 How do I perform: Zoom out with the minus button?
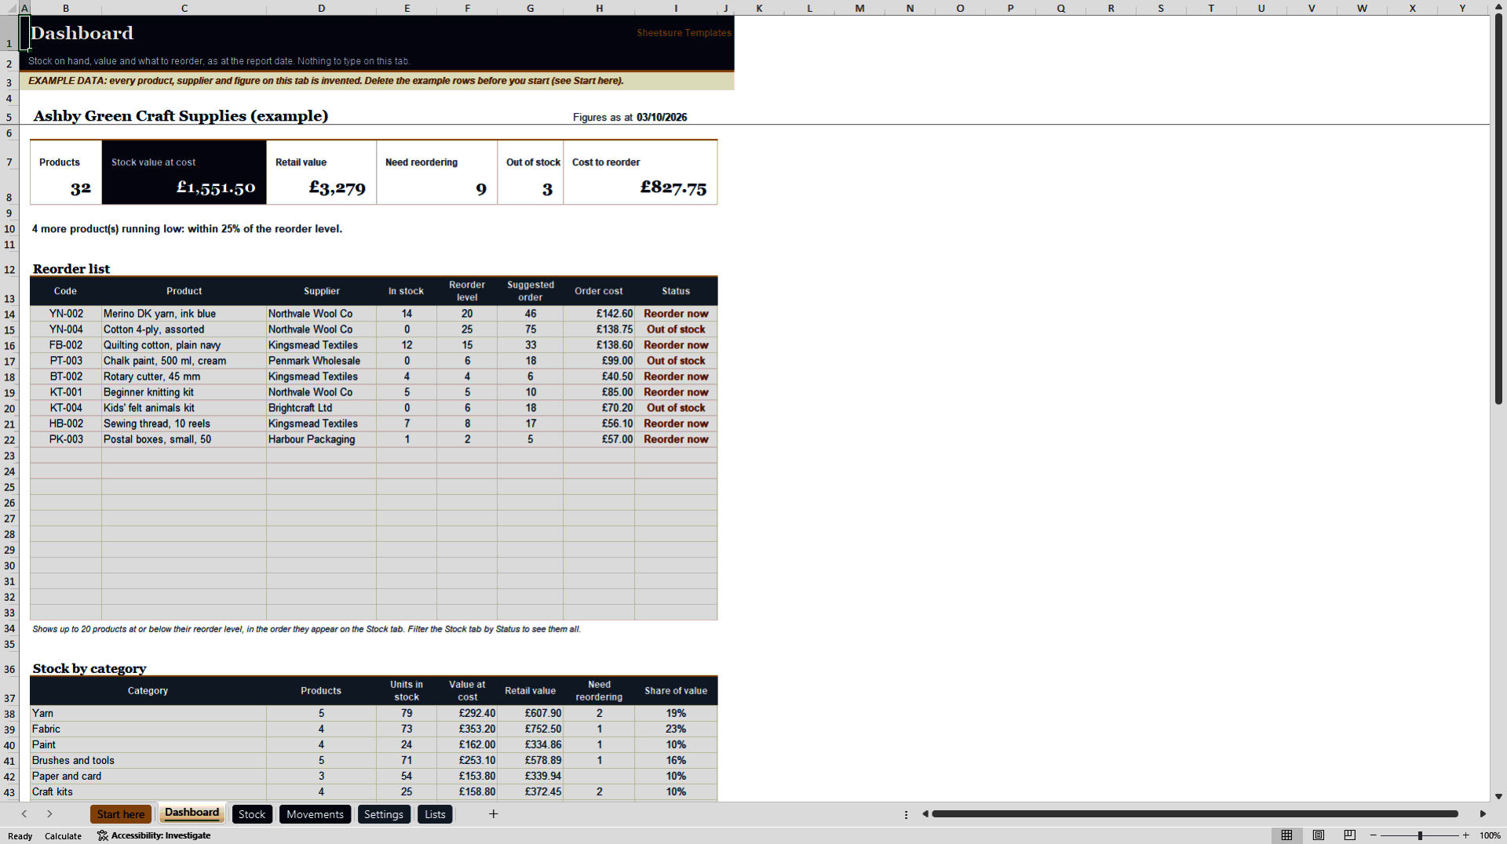(x=1374, y=835)
